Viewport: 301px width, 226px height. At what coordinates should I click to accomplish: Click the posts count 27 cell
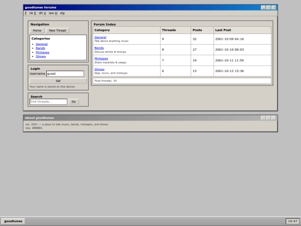(x=202, y=50)
